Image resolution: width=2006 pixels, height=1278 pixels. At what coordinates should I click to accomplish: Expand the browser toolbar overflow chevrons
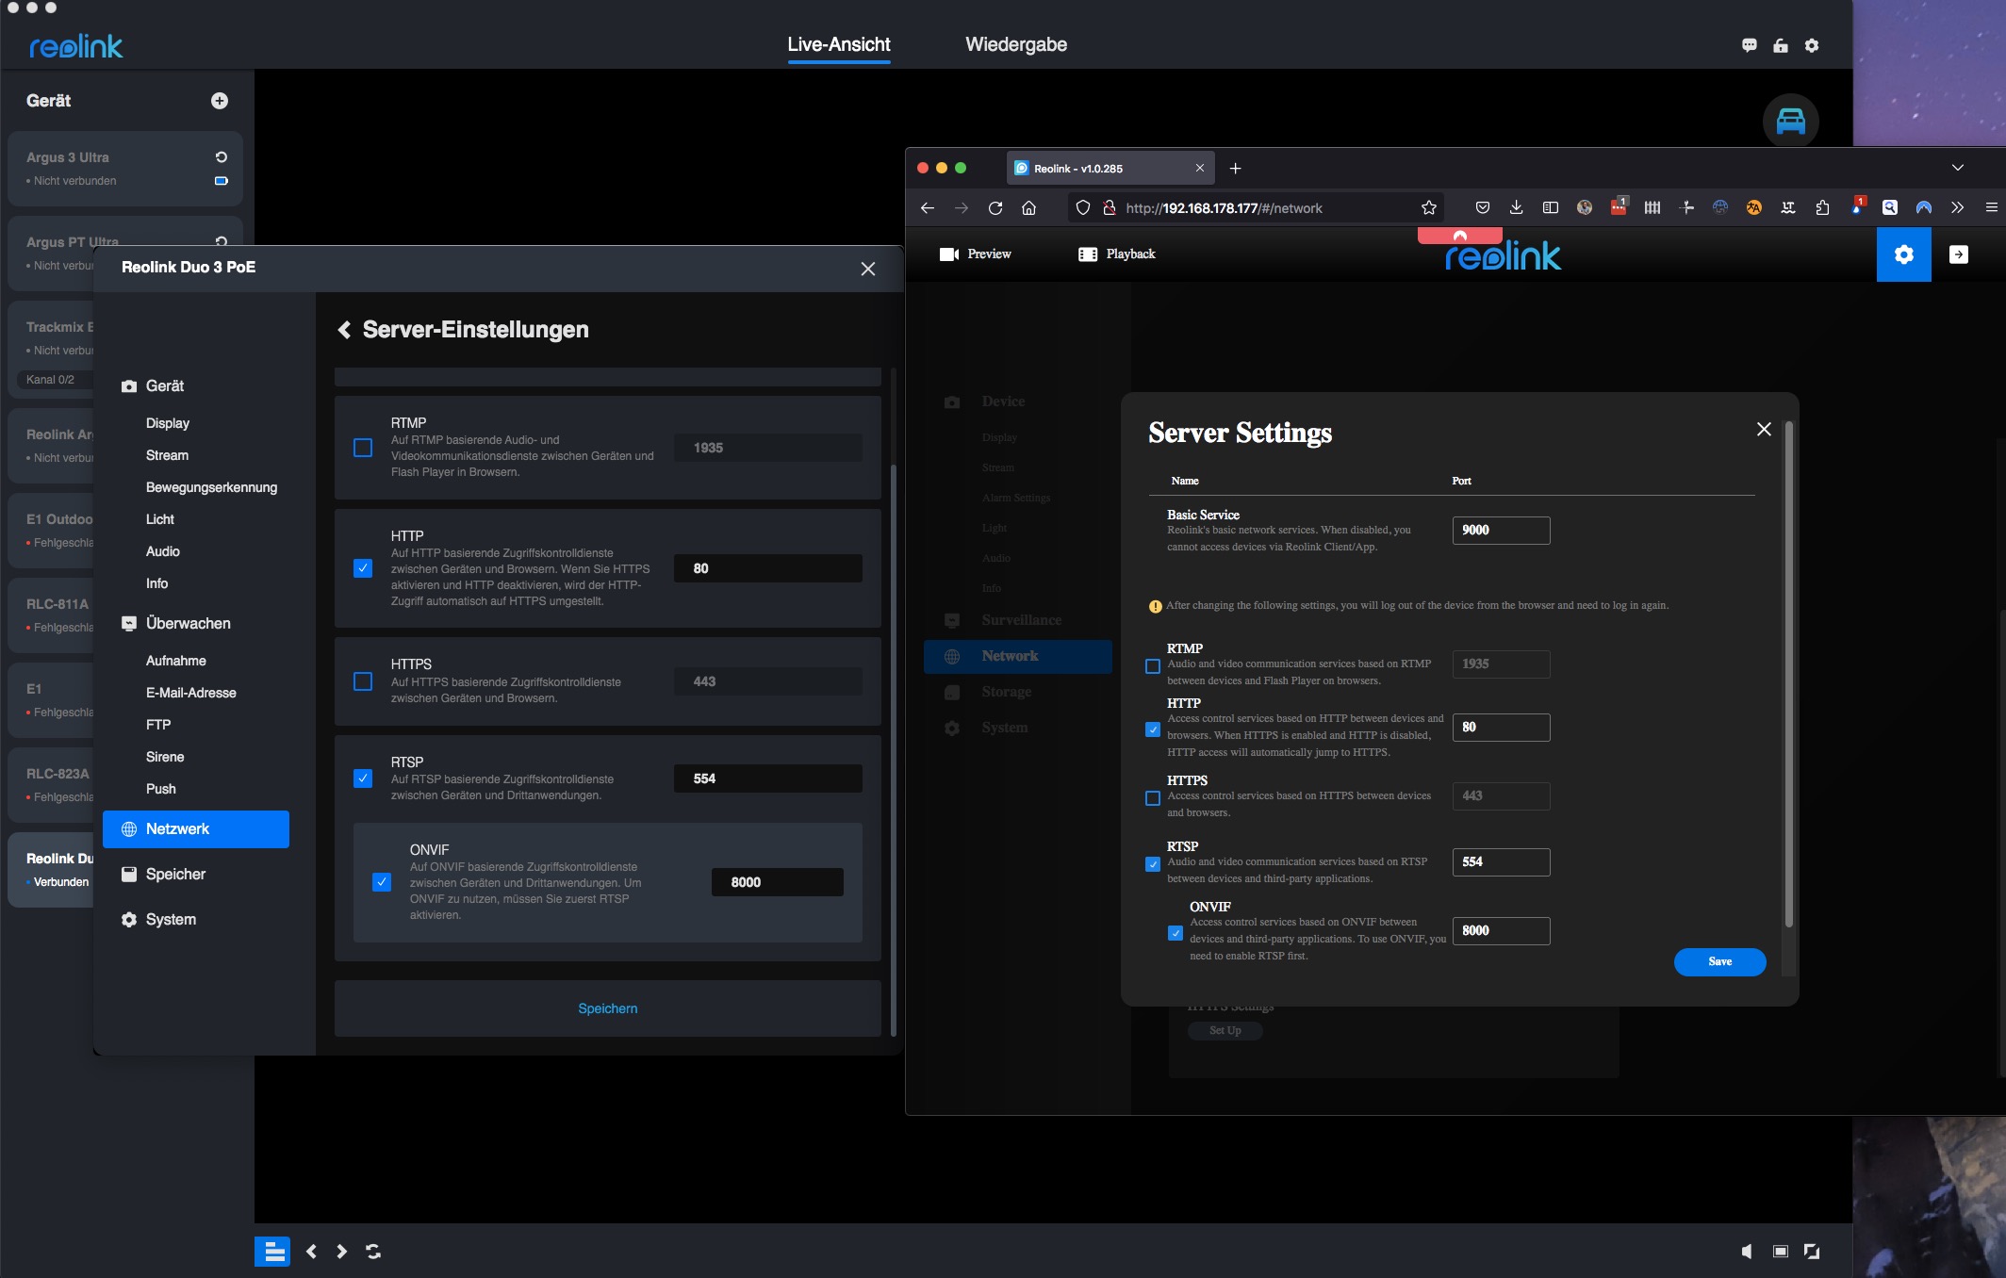[x=1958, y=207]
